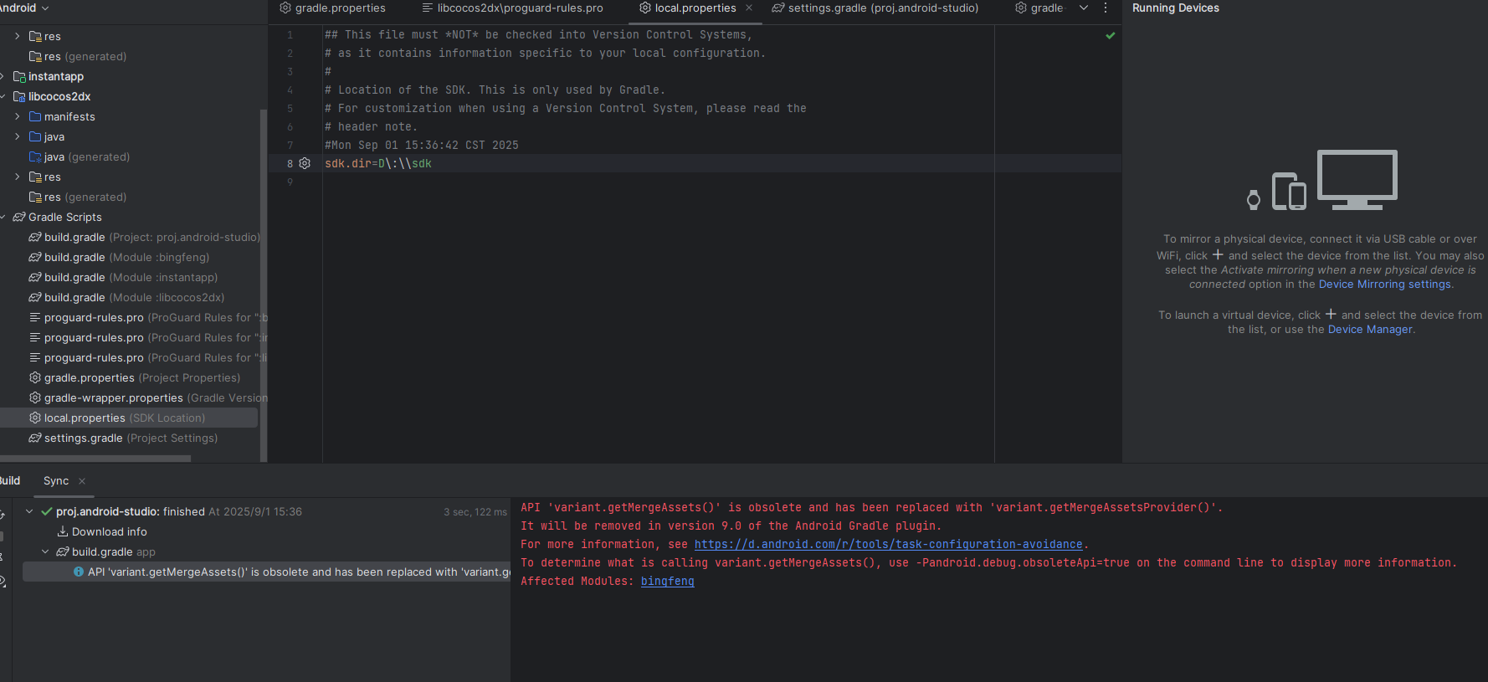Click the project tree vertical scrollbar
Screen dimensions: 1488x682
264,285
